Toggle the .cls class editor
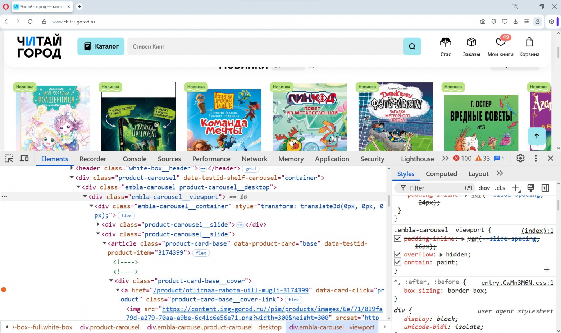 click(x=500, y=188)
